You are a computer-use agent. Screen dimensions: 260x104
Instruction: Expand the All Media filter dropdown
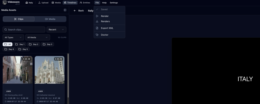point(38,38)
